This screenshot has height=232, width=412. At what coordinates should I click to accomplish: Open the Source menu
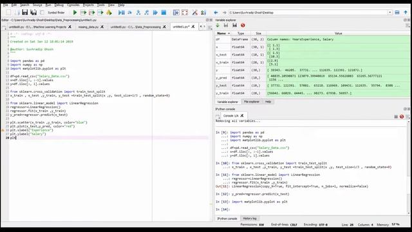click(37, 5)
